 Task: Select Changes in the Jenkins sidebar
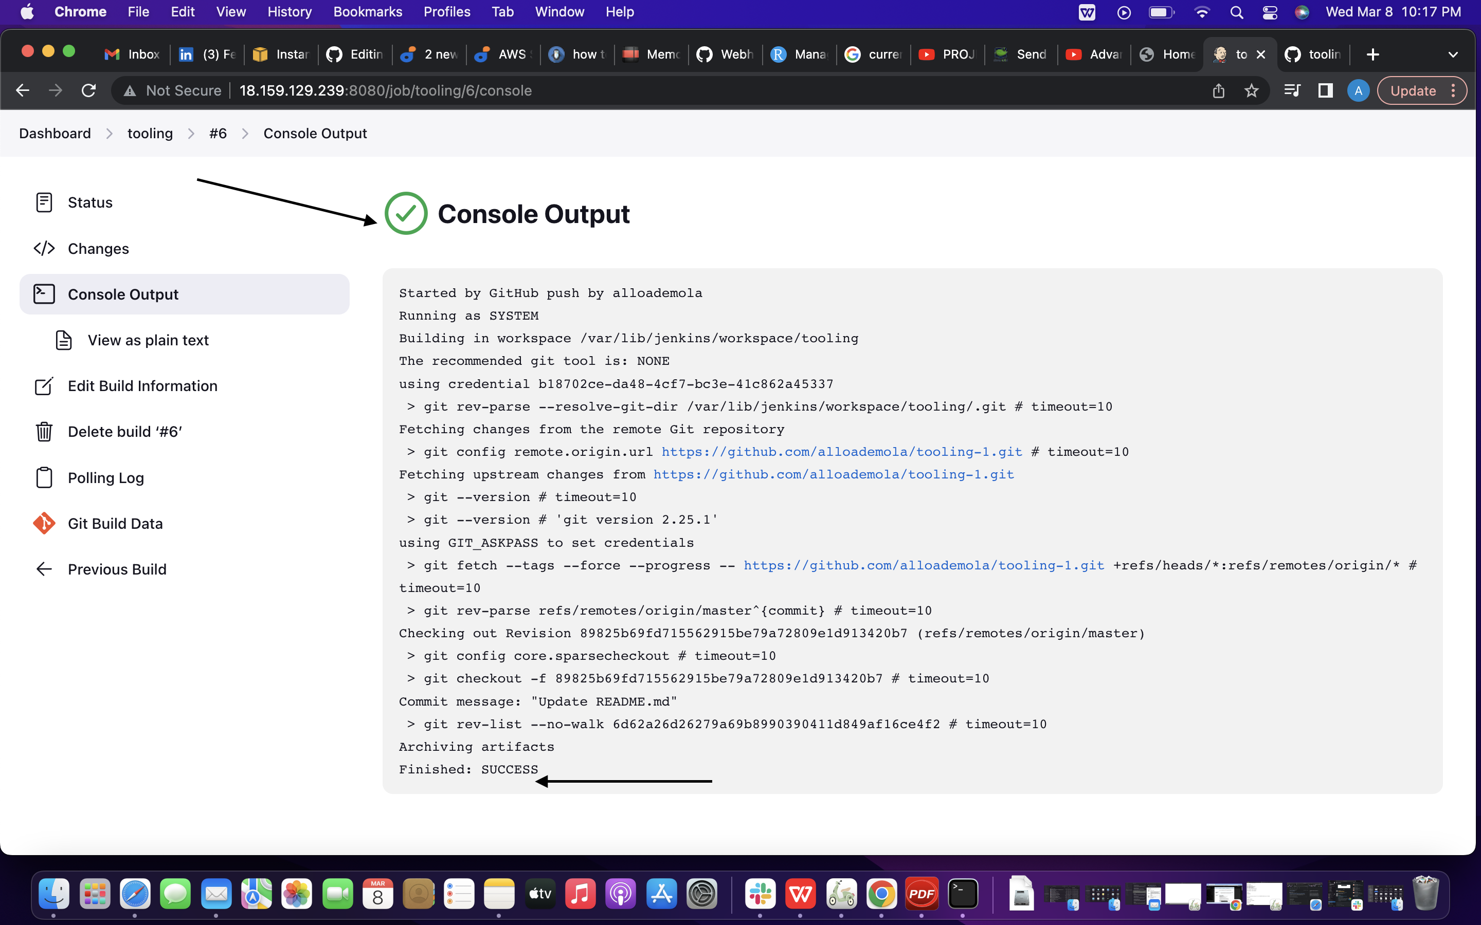[x=98, y=248]
